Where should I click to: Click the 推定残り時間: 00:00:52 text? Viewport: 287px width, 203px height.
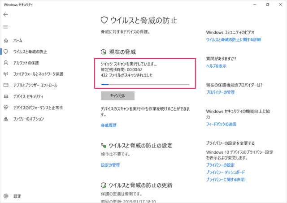pyautogui.click(x=122, y=69)
